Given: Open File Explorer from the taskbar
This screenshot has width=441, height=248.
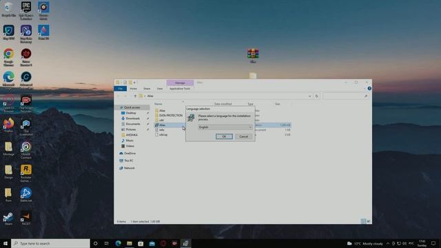Looking at the screenshot, I should (x=130, y=243).
